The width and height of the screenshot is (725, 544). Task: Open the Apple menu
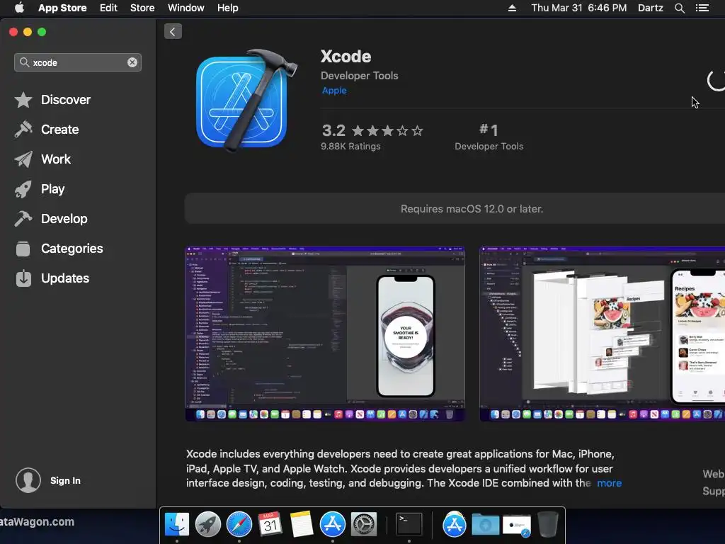tap(19, 8)
